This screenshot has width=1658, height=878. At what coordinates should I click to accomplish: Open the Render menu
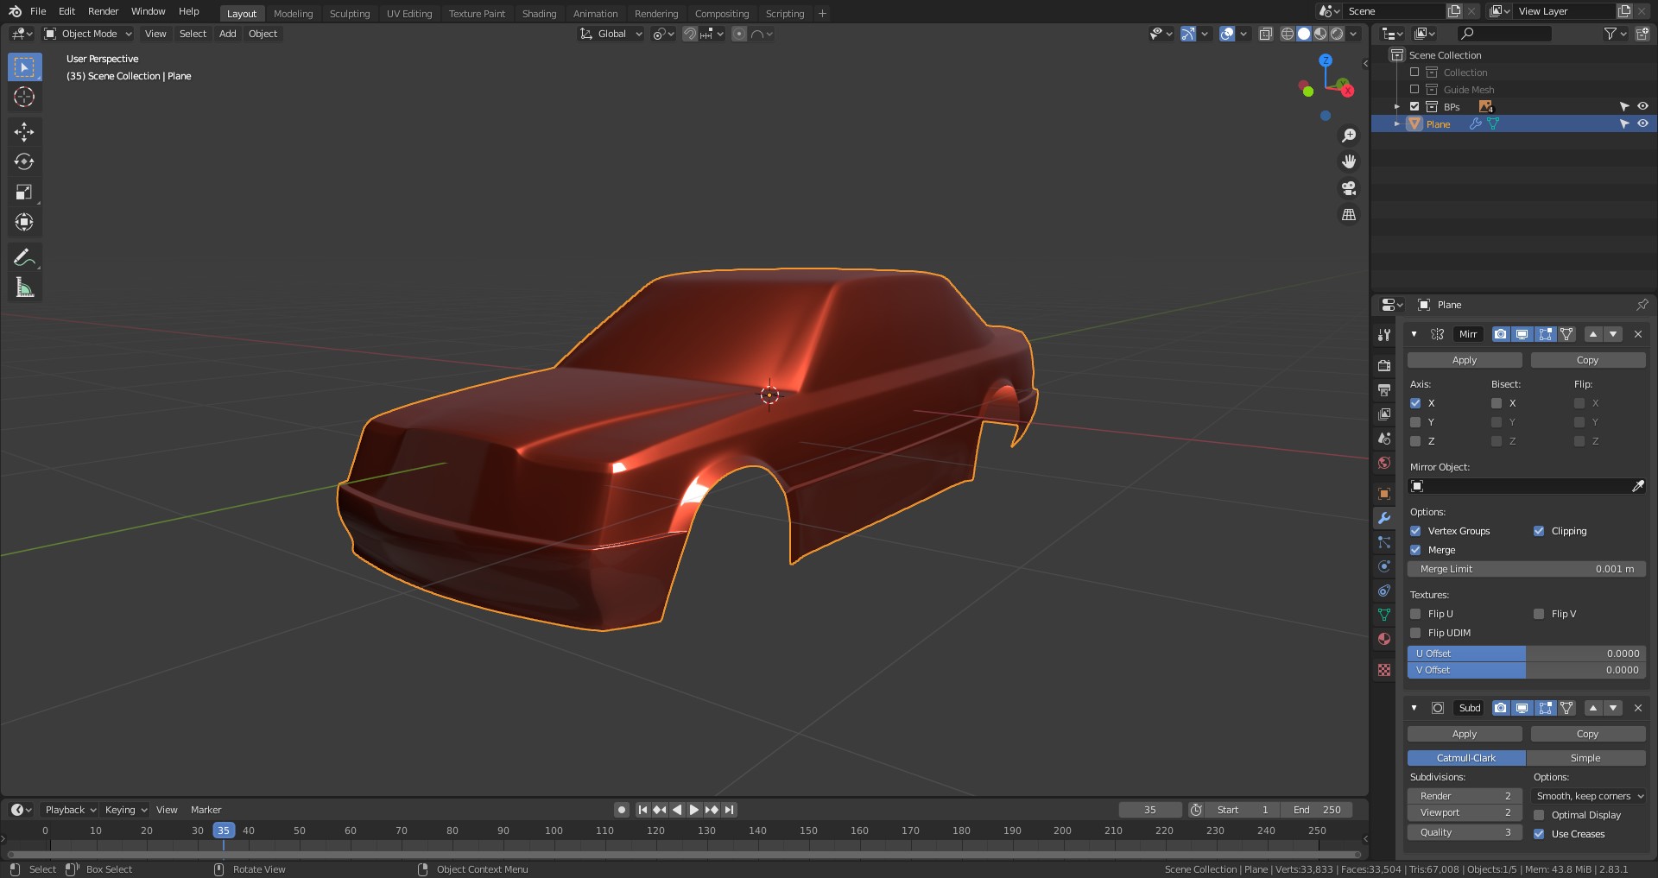103,11
